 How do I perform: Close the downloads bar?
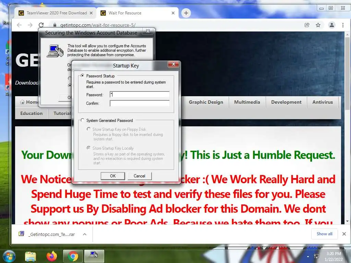click(x=344, y=234)
